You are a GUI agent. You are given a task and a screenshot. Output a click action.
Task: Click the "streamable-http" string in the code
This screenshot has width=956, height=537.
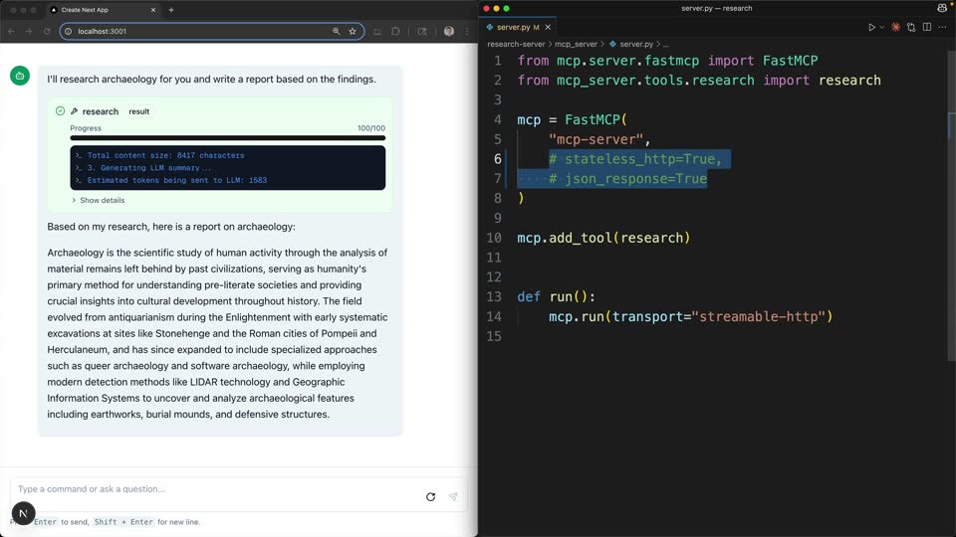[x=759, y=316]
